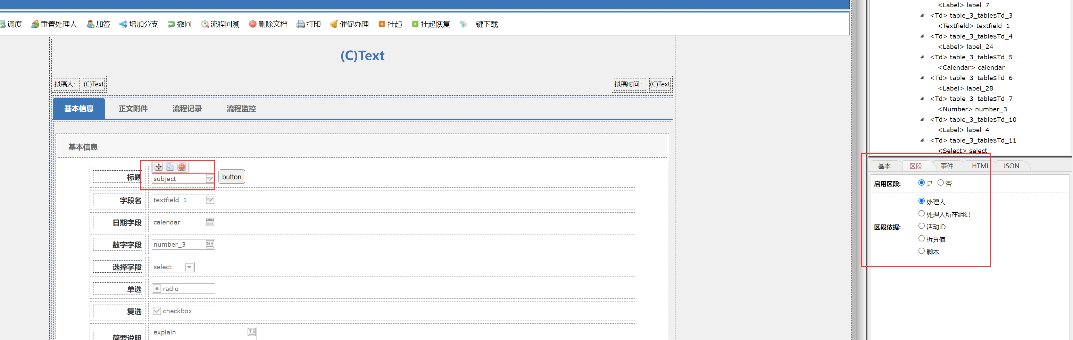Screen dimensions: 1073x340
Task: Select 是 for 启用区段
Action: pos(921,183)
